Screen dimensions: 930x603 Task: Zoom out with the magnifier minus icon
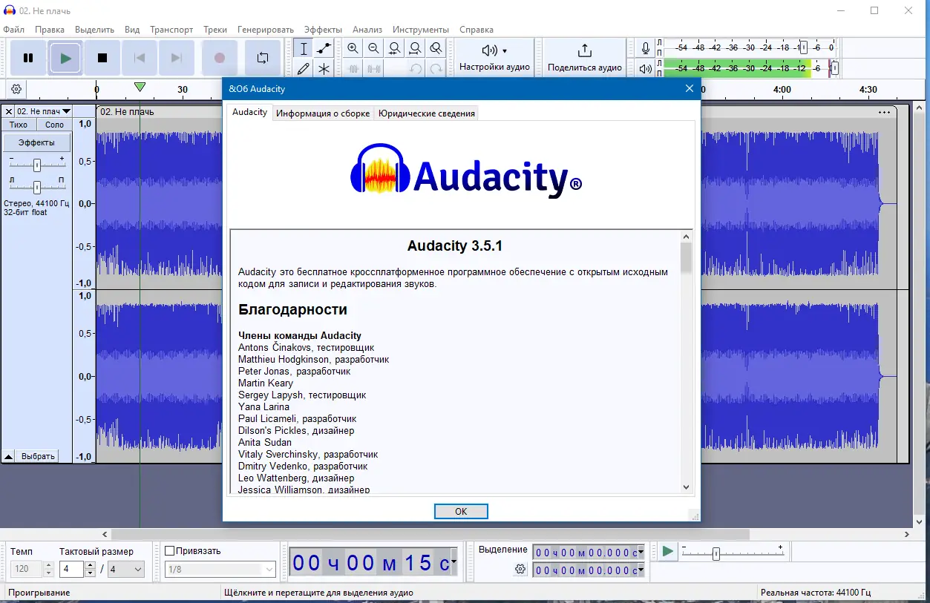tap(374, 48)
